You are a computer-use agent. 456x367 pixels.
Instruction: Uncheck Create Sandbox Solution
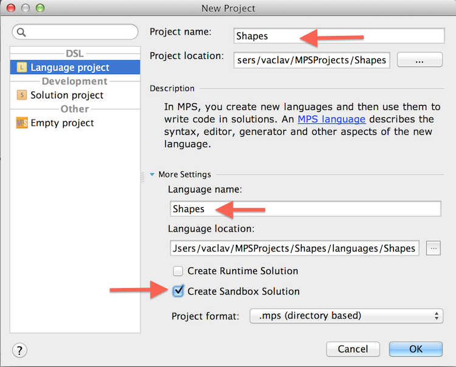(x=178, y=291)
